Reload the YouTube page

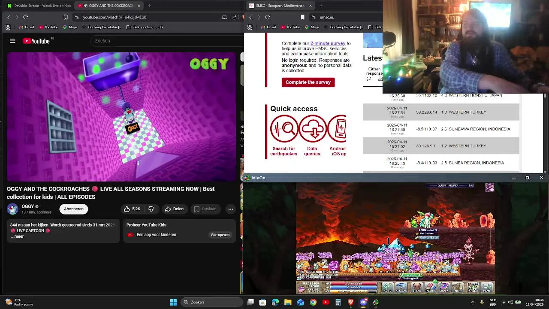26,17
